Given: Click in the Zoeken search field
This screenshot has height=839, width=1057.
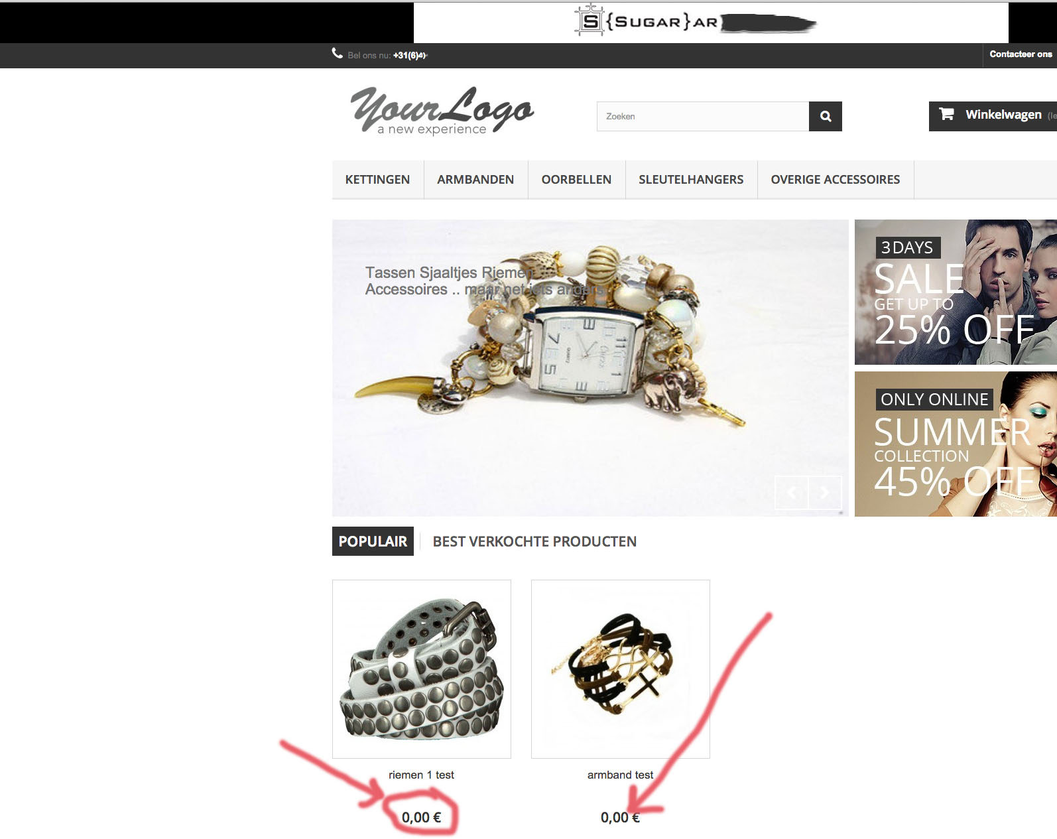Looking at the screenshot, I should pos(703,116).
